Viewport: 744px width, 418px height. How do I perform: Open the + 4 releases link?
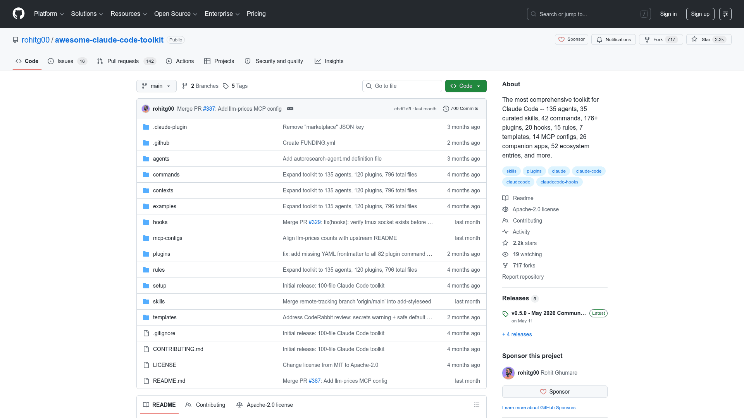click(517, 334)
